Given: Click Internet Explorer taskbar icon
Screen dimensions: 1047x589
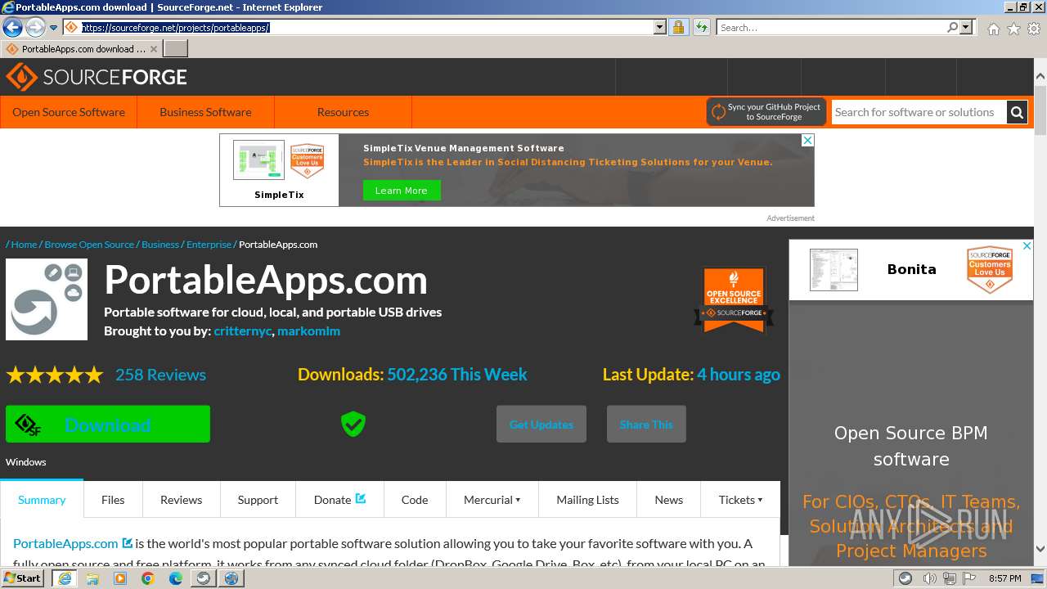Looking at the screenshot, I should coord(65,578).
